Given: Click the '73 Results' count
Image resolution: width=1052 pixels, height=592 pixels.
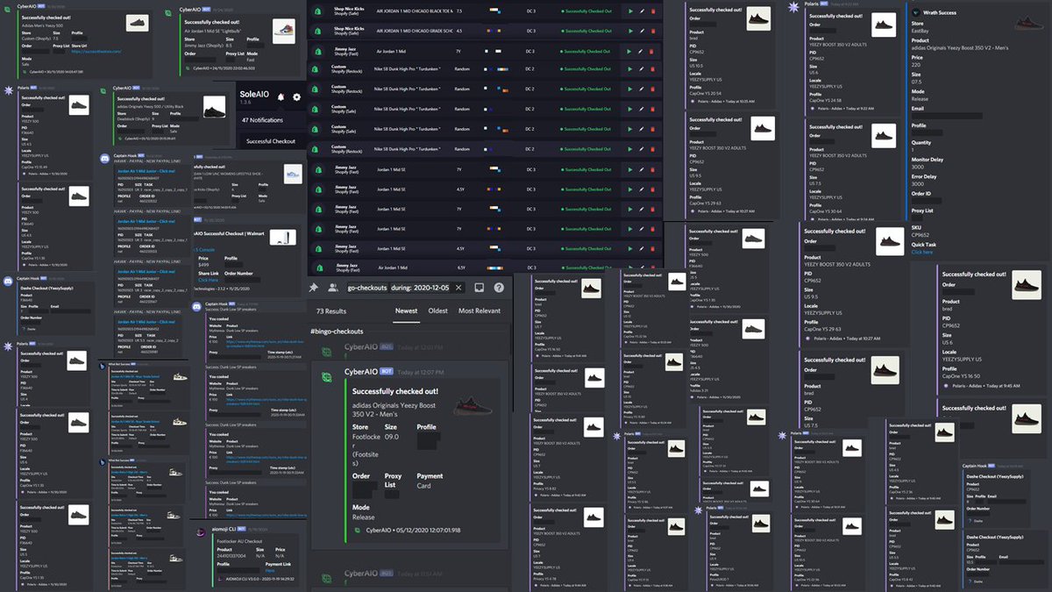Looking at the screenshot, I should click(333, 310).
